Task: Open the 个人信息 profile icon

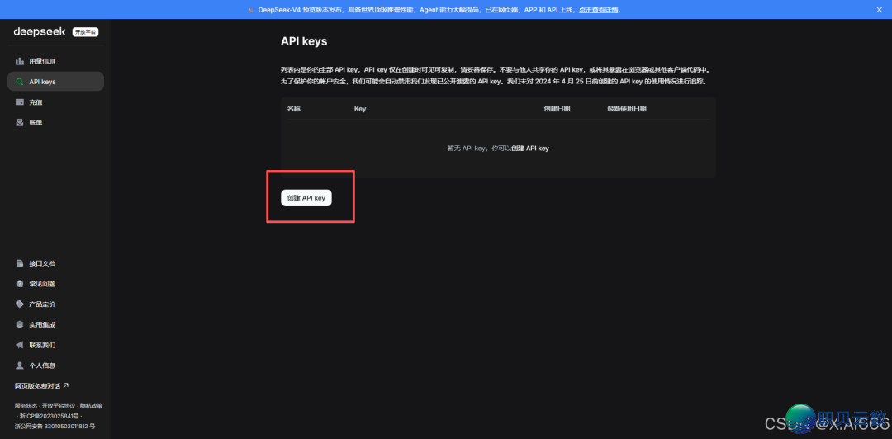Action: 19,366
